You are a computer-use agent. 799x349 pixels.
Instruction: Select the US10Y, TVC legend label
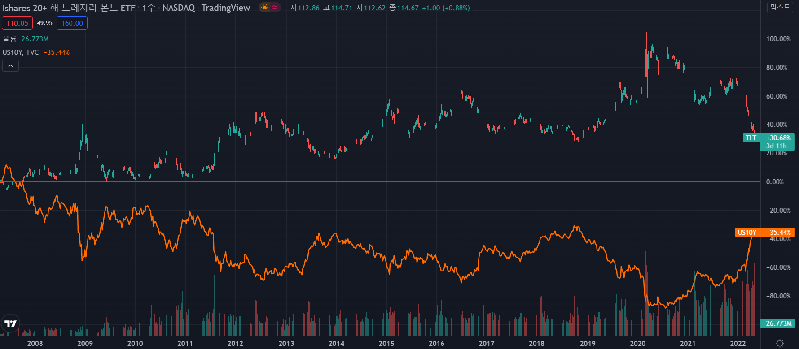[20, 52]
